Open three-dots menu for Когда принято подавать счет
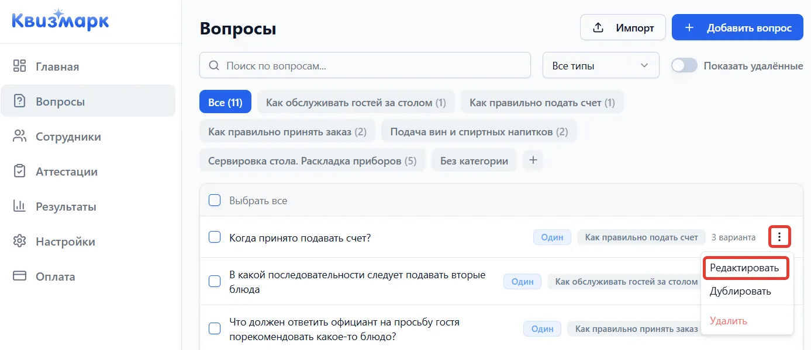 [x=779, y=237]
